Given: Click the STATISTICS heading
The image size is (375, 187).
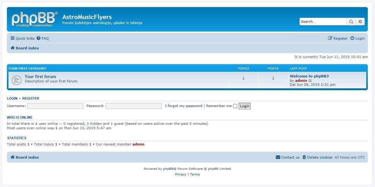Looking at the screenshot, I should [x=17, y=138].
